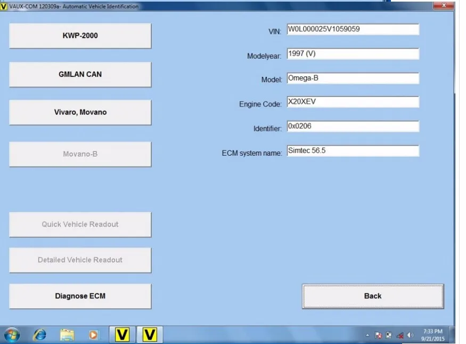Click the ECM system name: label

coord(252,153)
